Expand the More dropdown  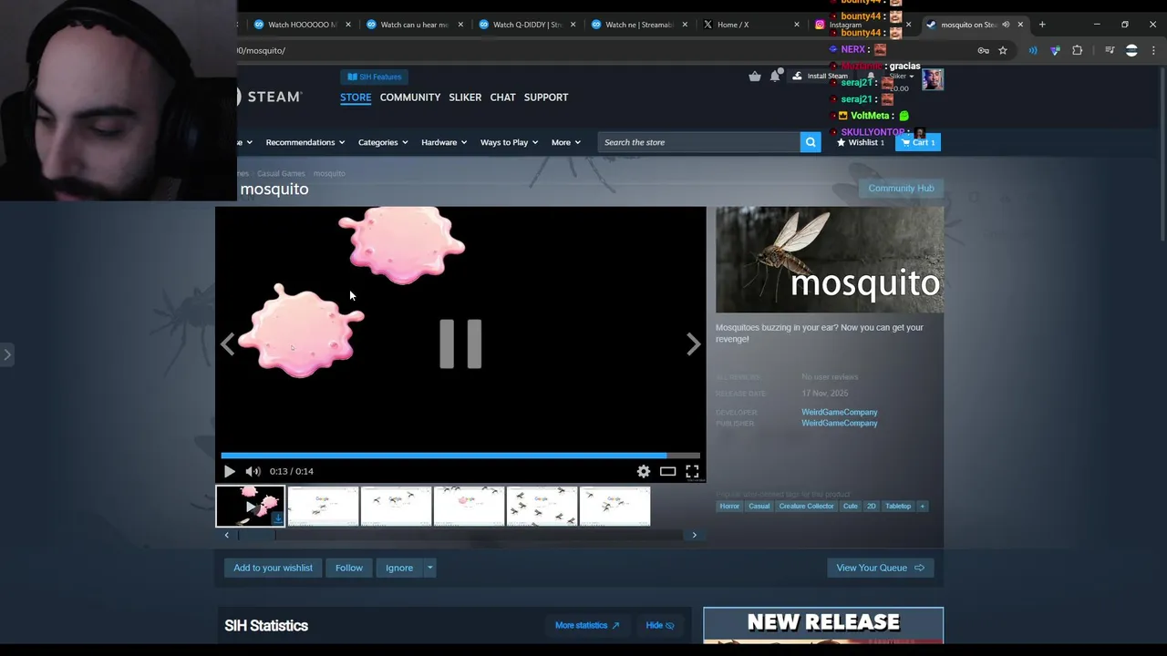click(565, 142)
